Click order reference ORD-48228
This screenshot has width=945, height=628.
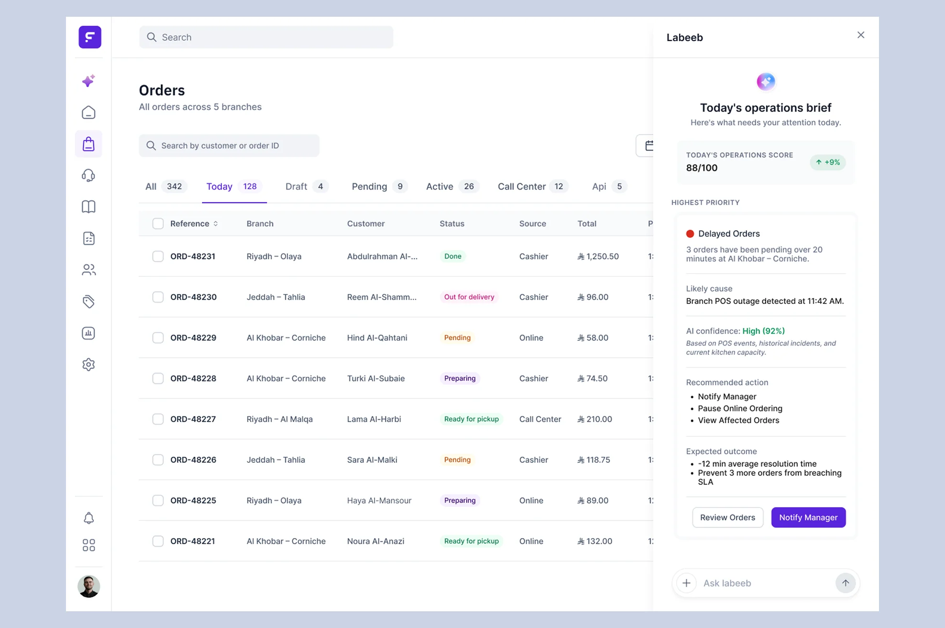click(x=193, y=378)
